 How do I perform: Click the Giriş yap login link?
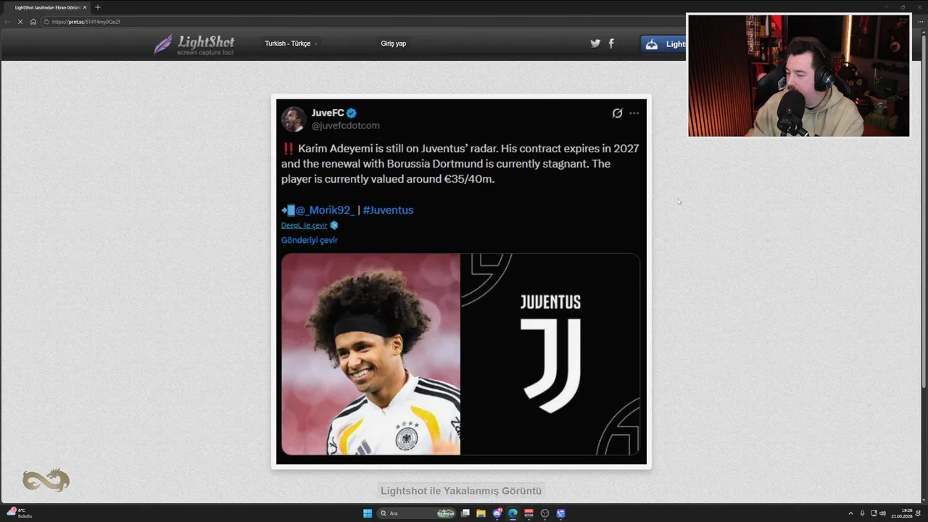(394, 43)
